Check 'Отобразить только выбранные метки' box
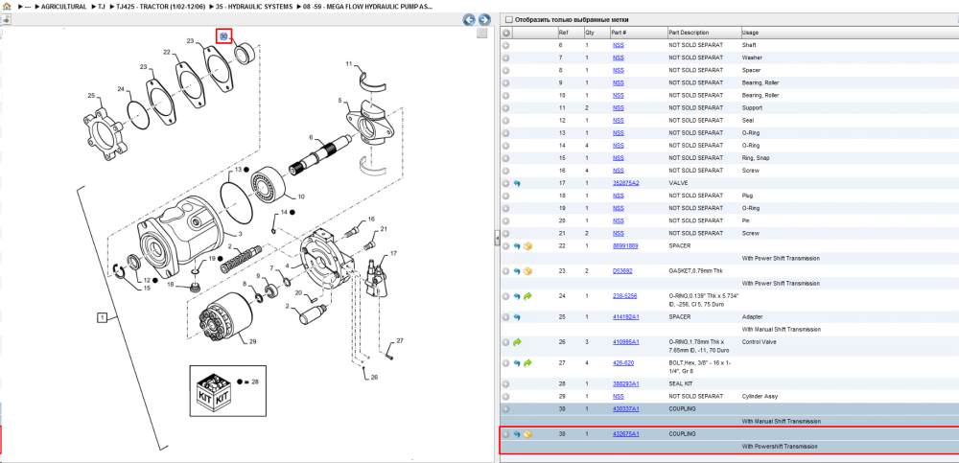 (x=509, y=19)
